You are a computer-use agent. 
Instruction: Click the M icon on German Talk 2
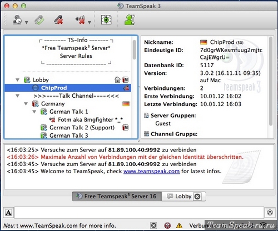(126, 128)
